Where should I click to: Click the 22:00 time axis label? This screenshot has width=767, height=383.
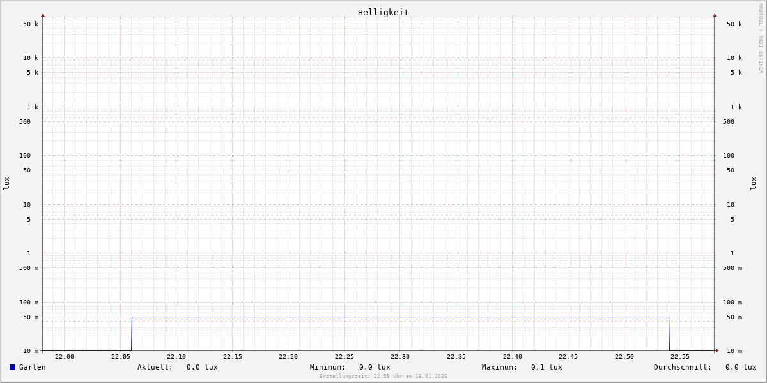pyautogui.click(x=65, y=357)
